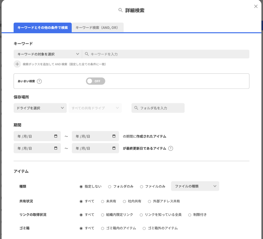Open calendar picker for creation end date
The height and width of the screenshot is (239, 263).
tap(114, 136)
